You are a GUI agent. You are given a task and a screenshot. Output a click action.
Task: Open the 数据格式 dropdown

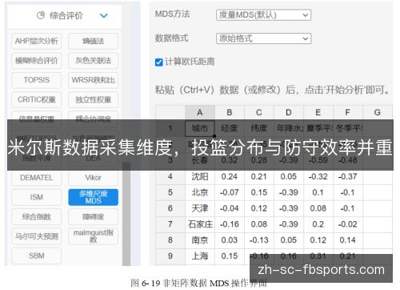pyautogui.click(x=263, y=38)
